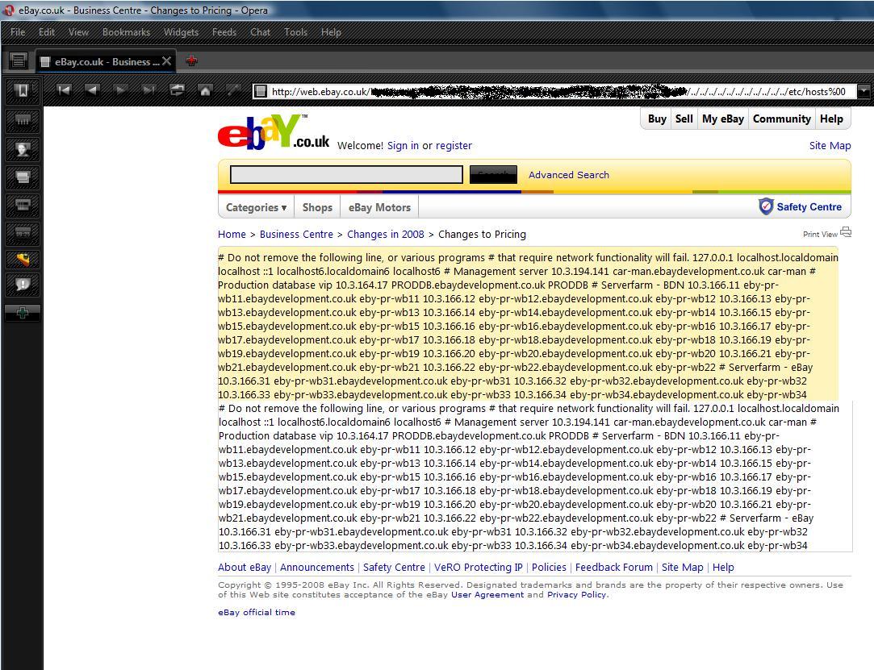Viewport: 874px width, 670px height.
Task: Go forward one page
Action: (120, 90)
